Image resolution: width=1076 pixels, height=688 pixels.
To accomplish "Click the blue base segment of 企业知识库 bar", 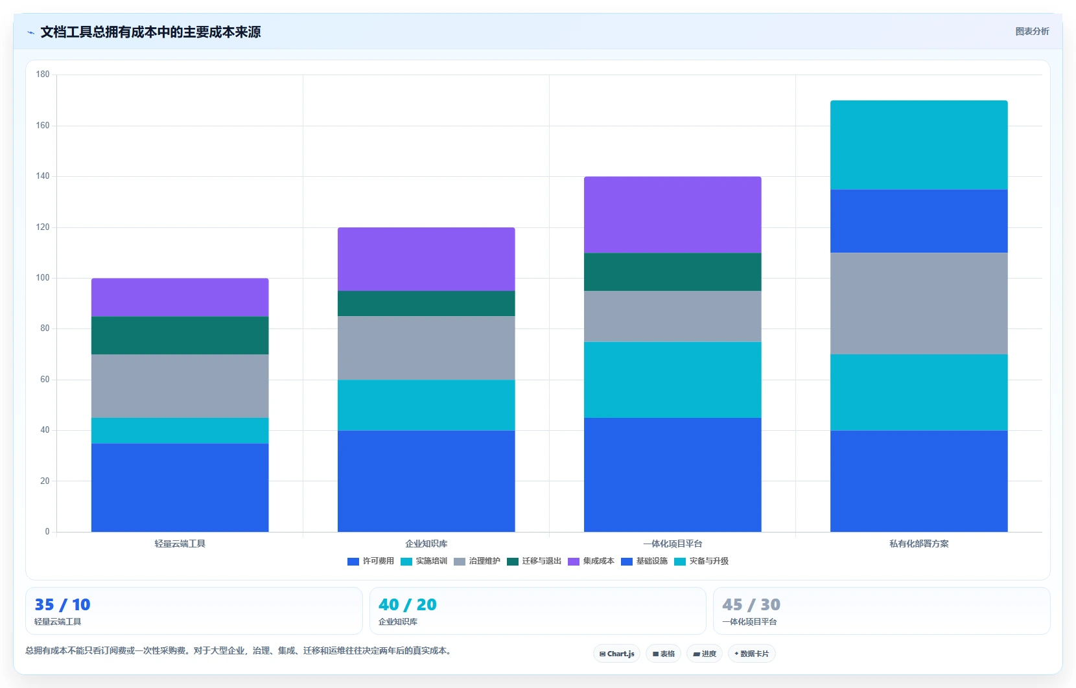I will tap(426, 481).
